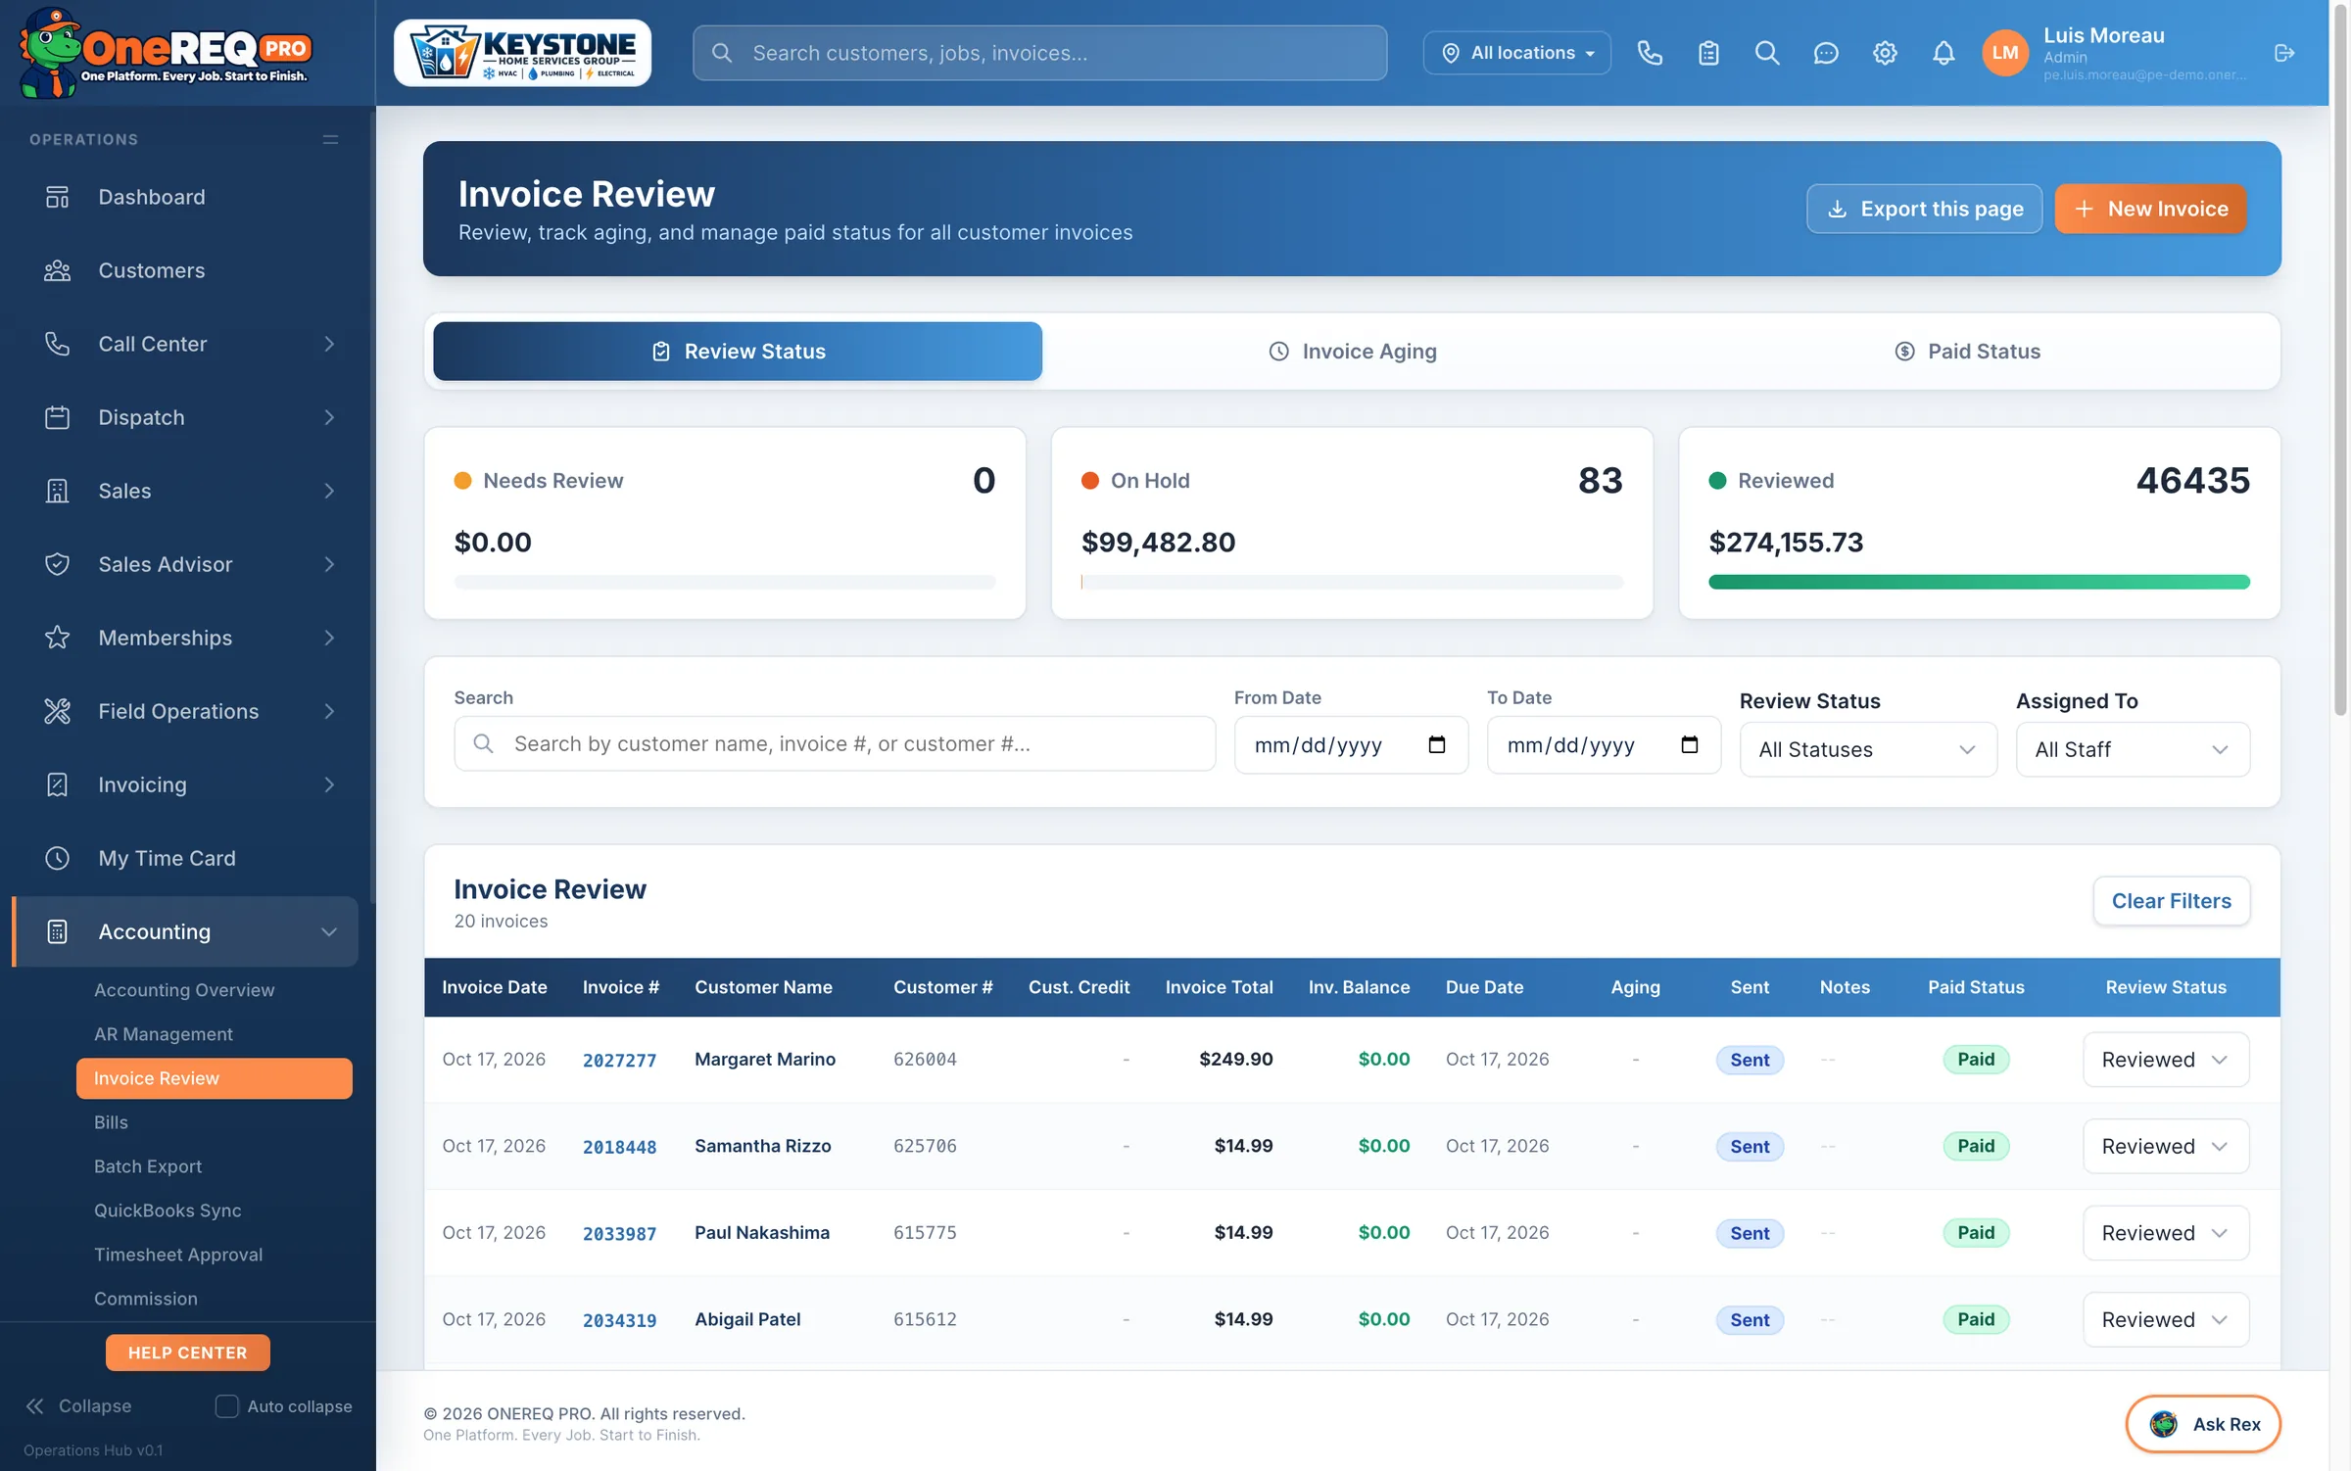
Task: Open the chat messages icon in header
Action: coord(1826,53)
